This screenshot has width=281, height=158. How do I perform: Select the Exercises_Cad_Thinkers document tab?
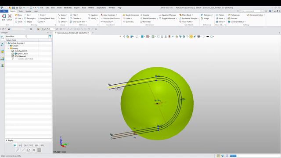(72, 33)
